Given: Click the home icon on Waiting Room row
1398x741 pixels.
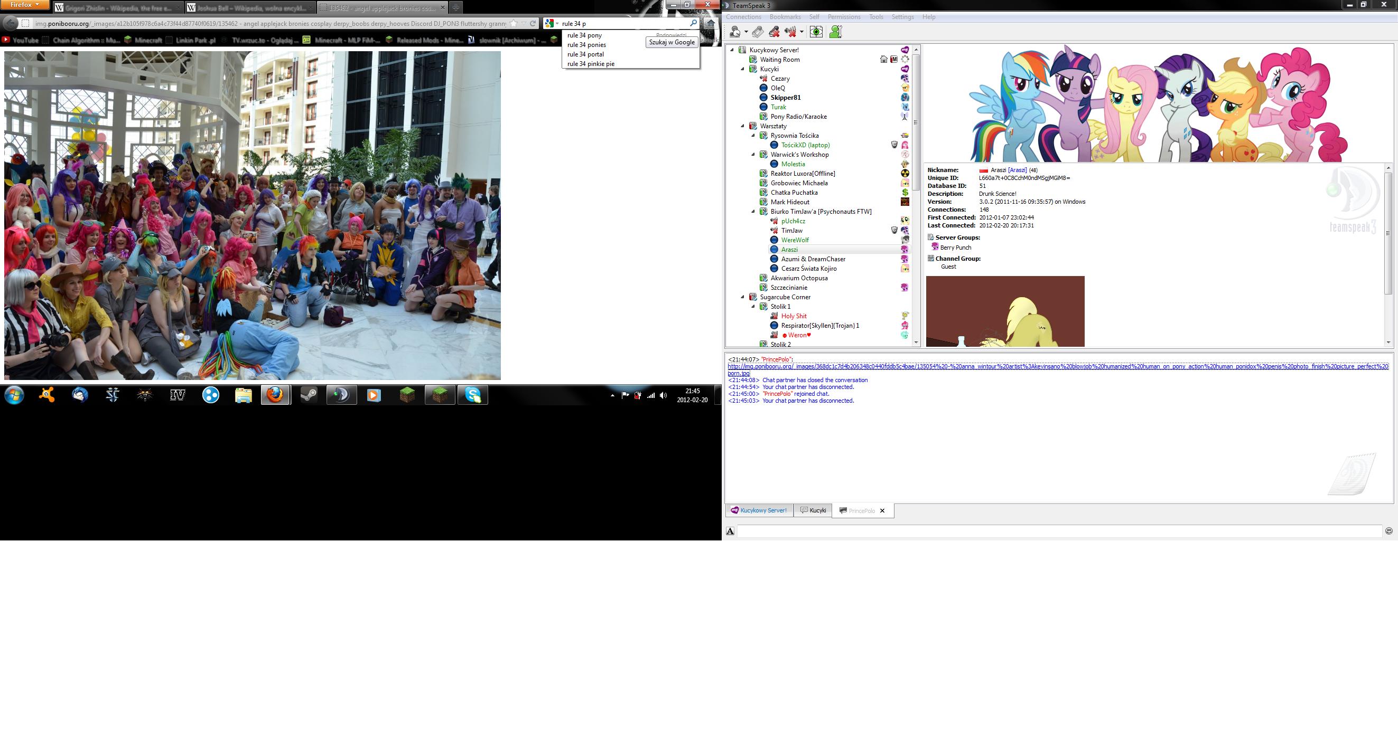Looking at the screenshot, I should (x=883, y=60).
